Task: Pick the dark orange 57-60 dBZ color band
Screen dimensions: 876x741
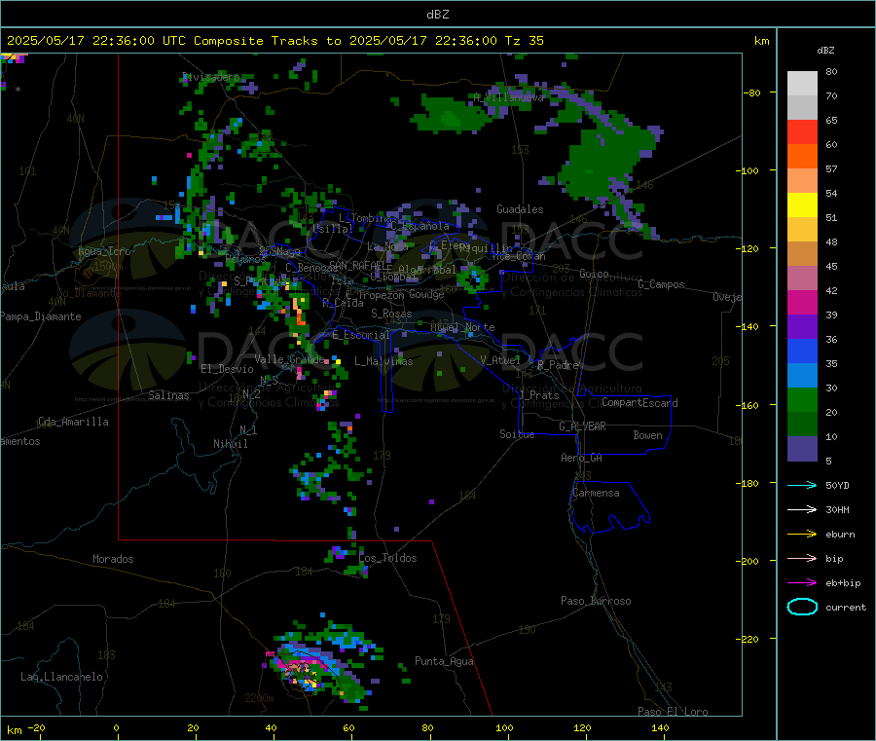Action: (802, 157)
